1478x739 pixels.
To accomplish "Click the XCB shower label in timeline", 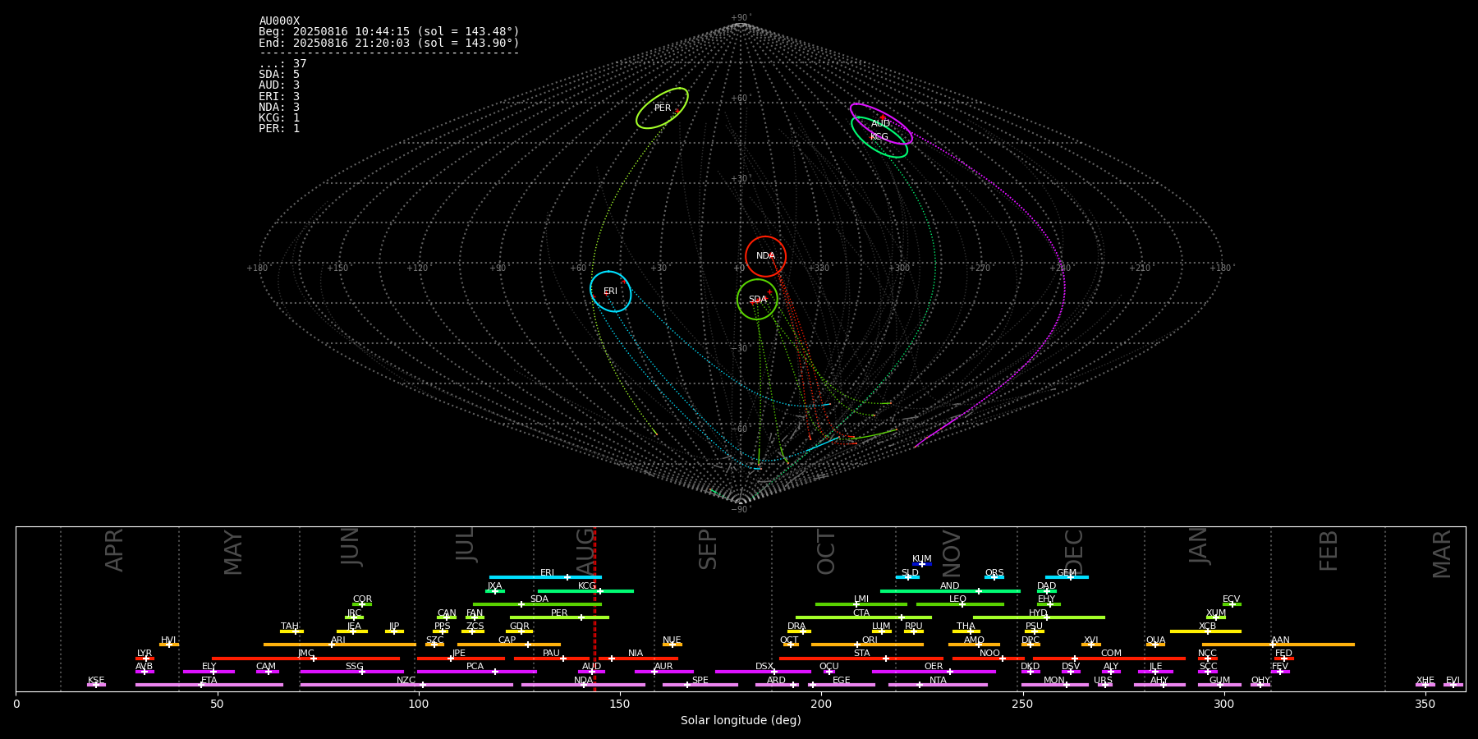I will point(1208,627).
